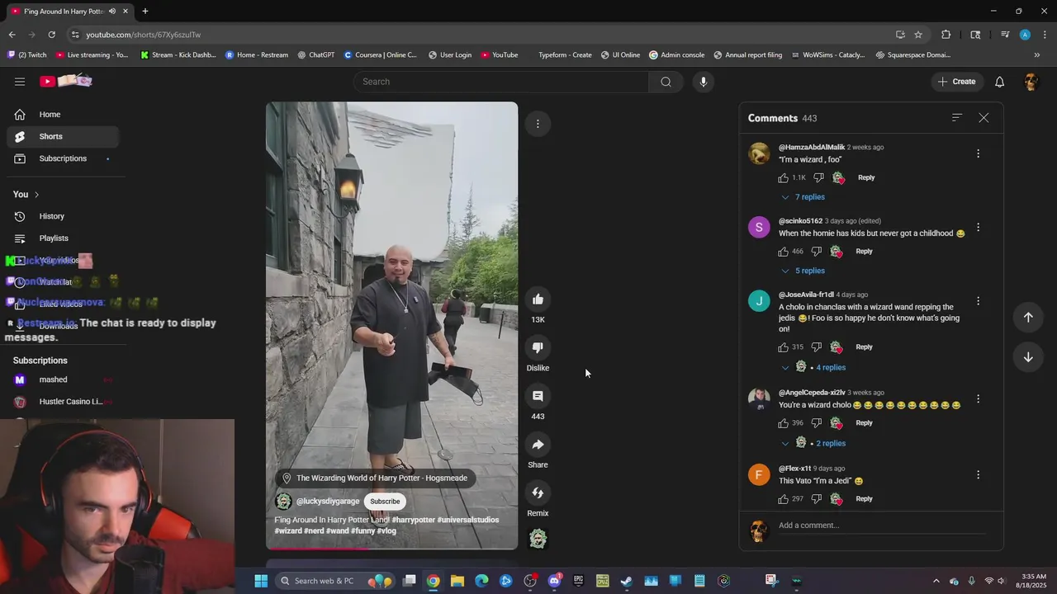Open comments via the 443 comment icon

click(x=538, y=396)
